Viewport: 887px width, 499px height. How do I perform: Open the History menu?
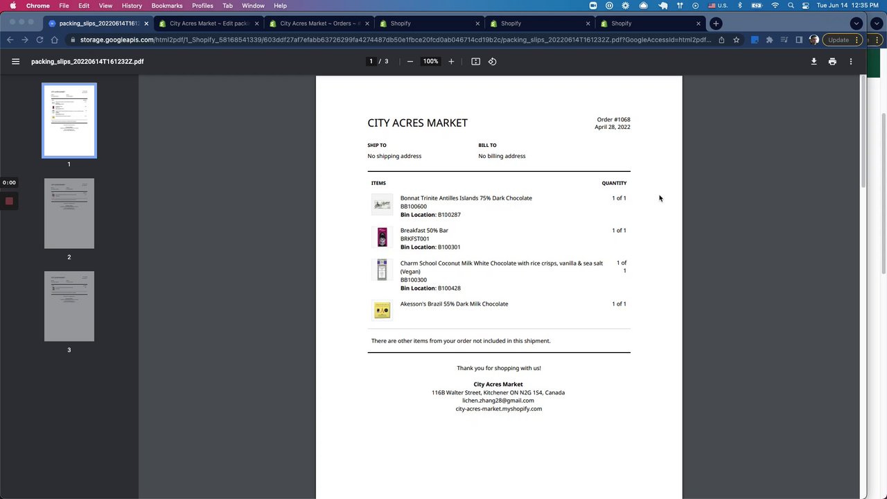point(132,6)
